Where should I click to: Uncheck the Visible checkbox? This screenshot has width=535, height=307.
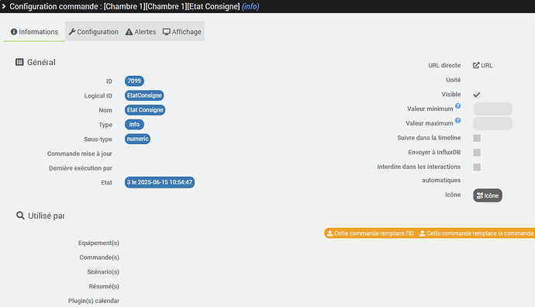coord(477,95)
